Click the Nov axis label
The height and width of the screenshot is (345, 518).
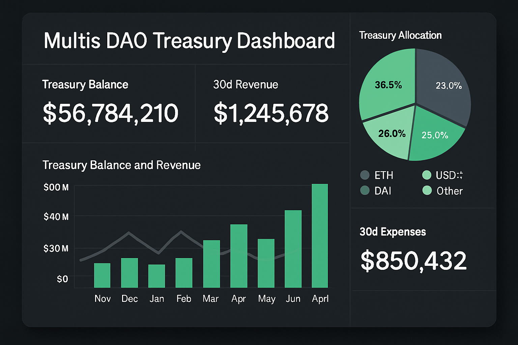click(x=103, y=299)
